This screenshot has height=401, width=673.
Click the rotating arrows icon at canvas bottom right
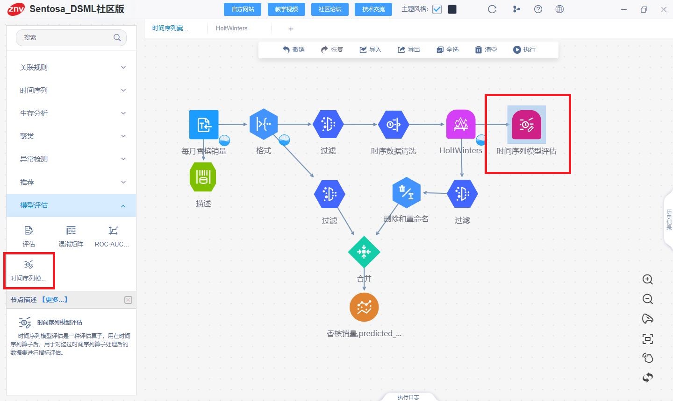[x=648, y=378]
